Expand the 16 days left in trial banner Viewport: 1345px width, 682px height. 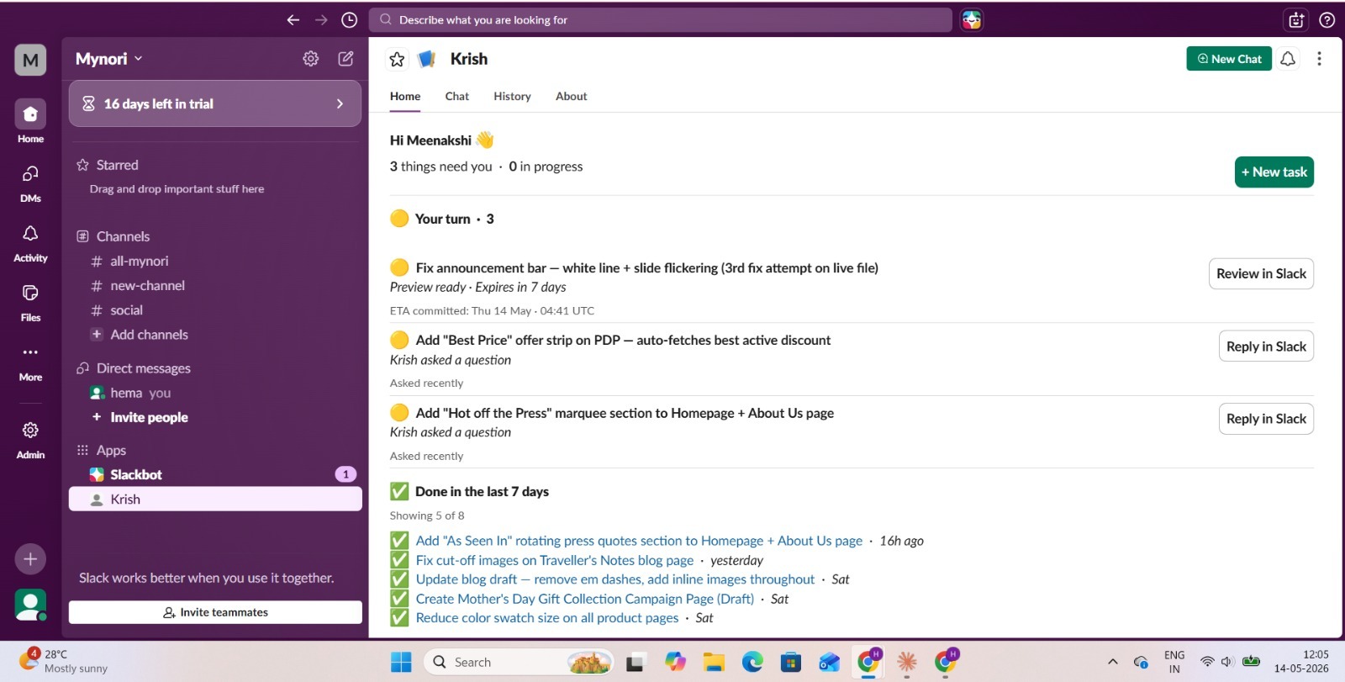(x=215, y=103)
